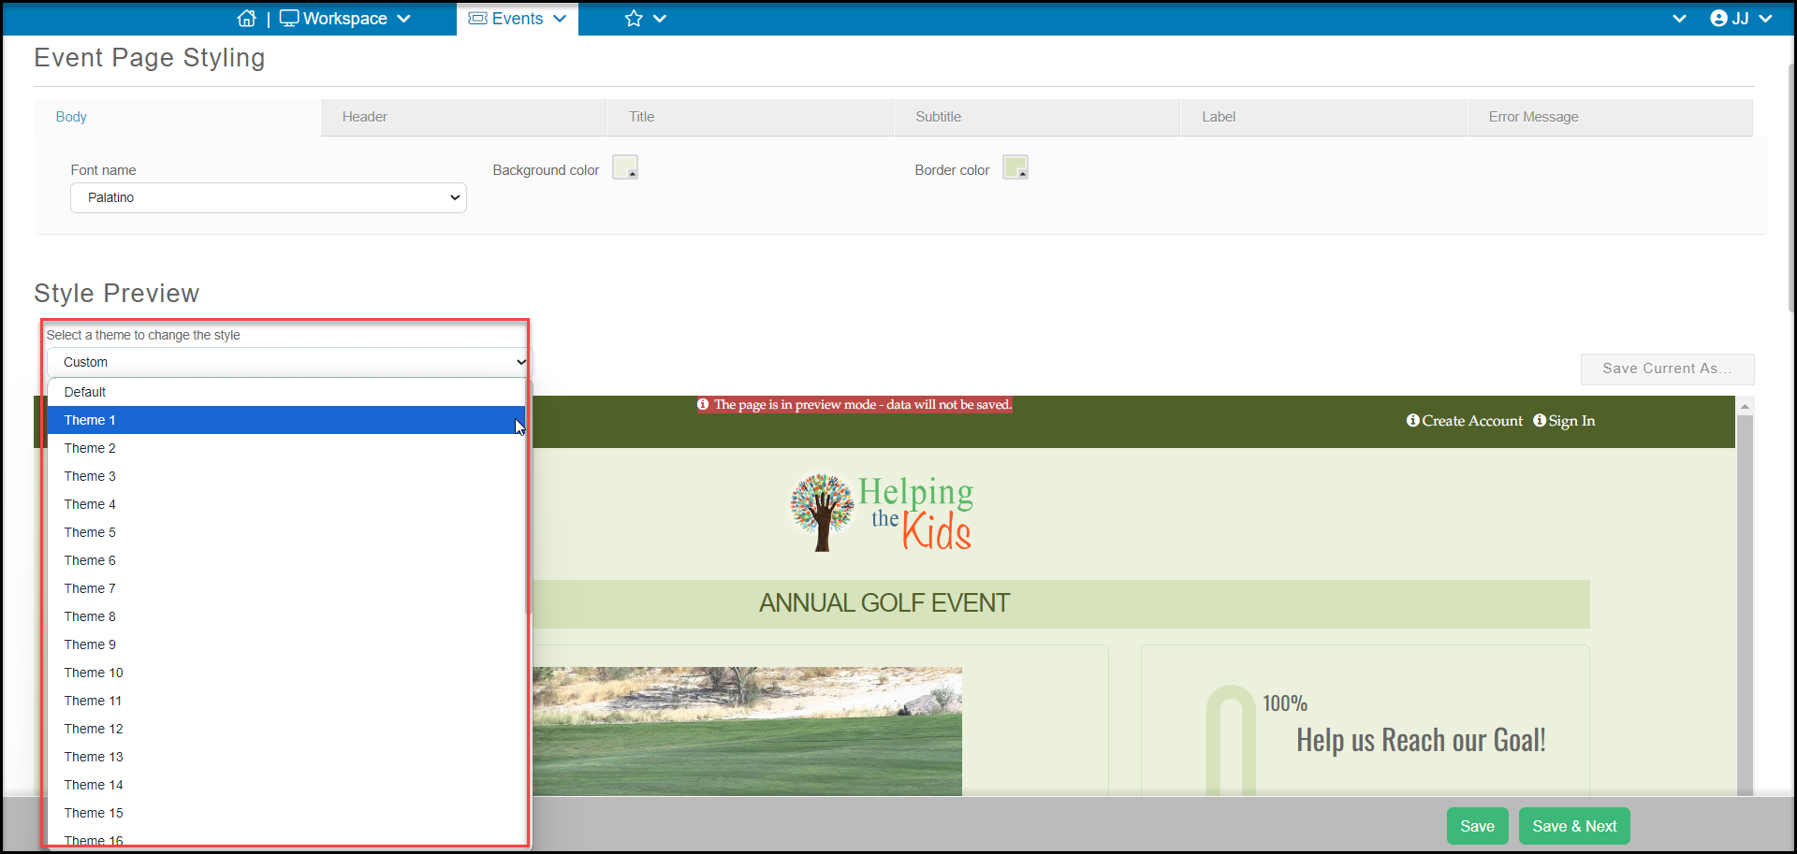Click the Save Current As button

coord(1667,369)
